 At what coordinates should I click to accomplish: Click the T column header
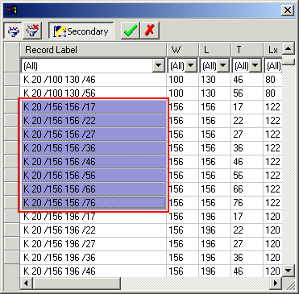[247, 50]
